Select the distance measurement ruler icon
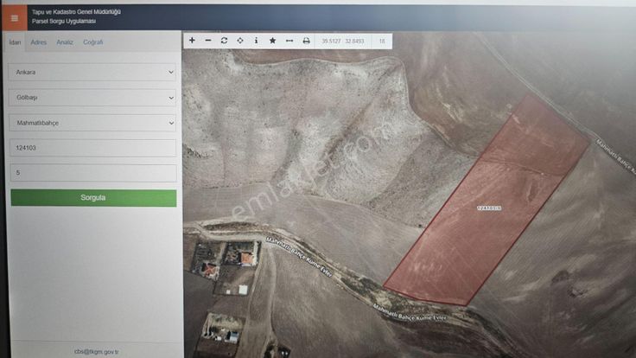The width and height of the screenshot is (636, 358). [x=289, y=41]
